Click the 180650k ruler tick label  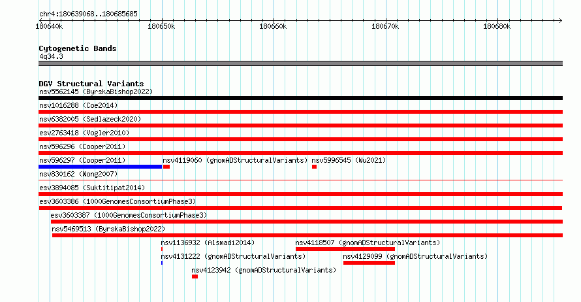pyautogui.click(x=161, y=26)
